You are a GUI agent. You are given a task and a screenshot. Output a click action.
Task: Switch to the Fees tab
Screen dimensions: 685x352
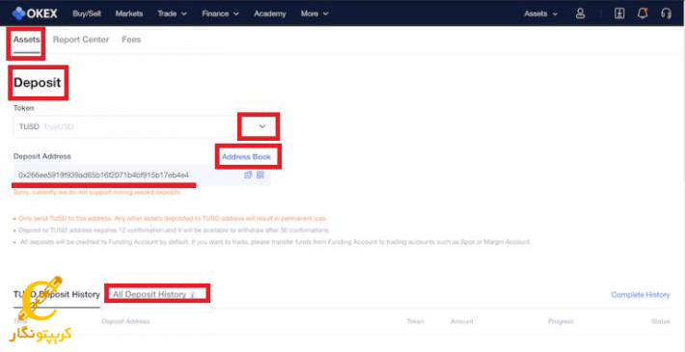coord(131,40)
